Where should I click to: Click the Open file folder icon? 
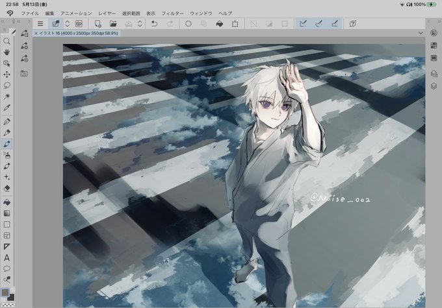pos(113,24)
